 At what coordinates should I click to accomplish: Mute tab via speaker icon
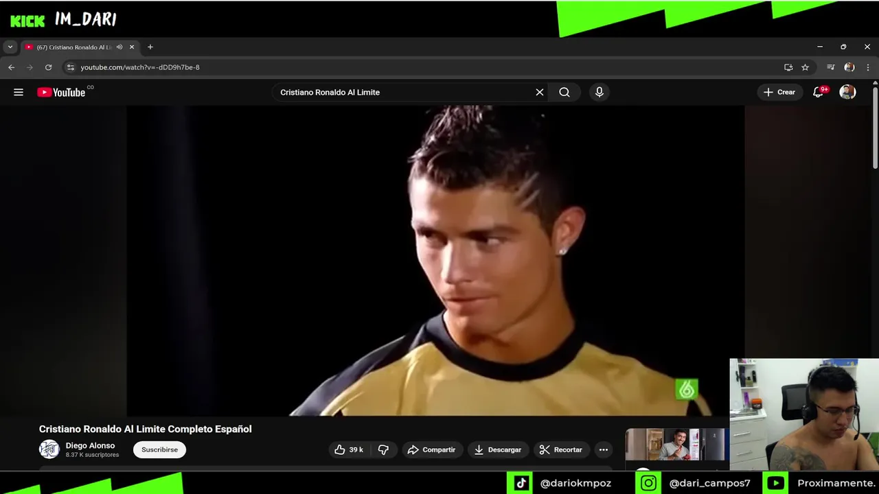[x=119, y=47]
